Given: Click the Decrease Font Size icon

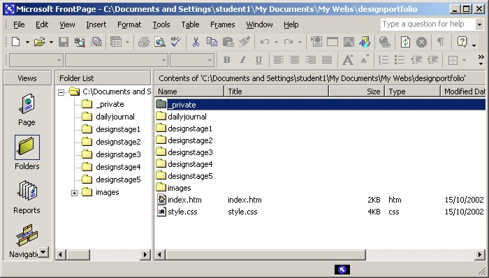Looking at the screenshot, I should pyautogui.click(x=365, y=60).
